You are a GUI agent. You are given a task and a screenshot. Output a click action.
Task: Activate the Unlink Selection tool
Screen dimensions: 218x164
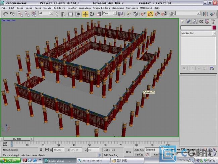27,14
